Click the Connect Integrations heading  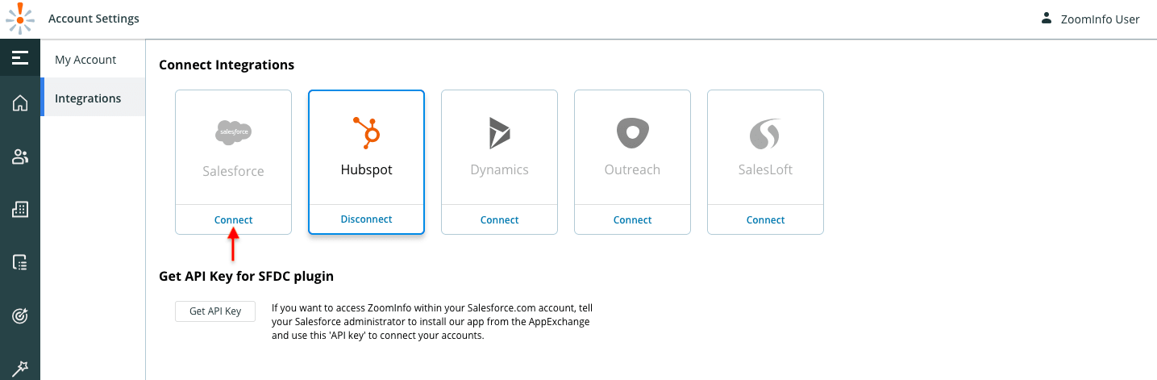[227, 65]
